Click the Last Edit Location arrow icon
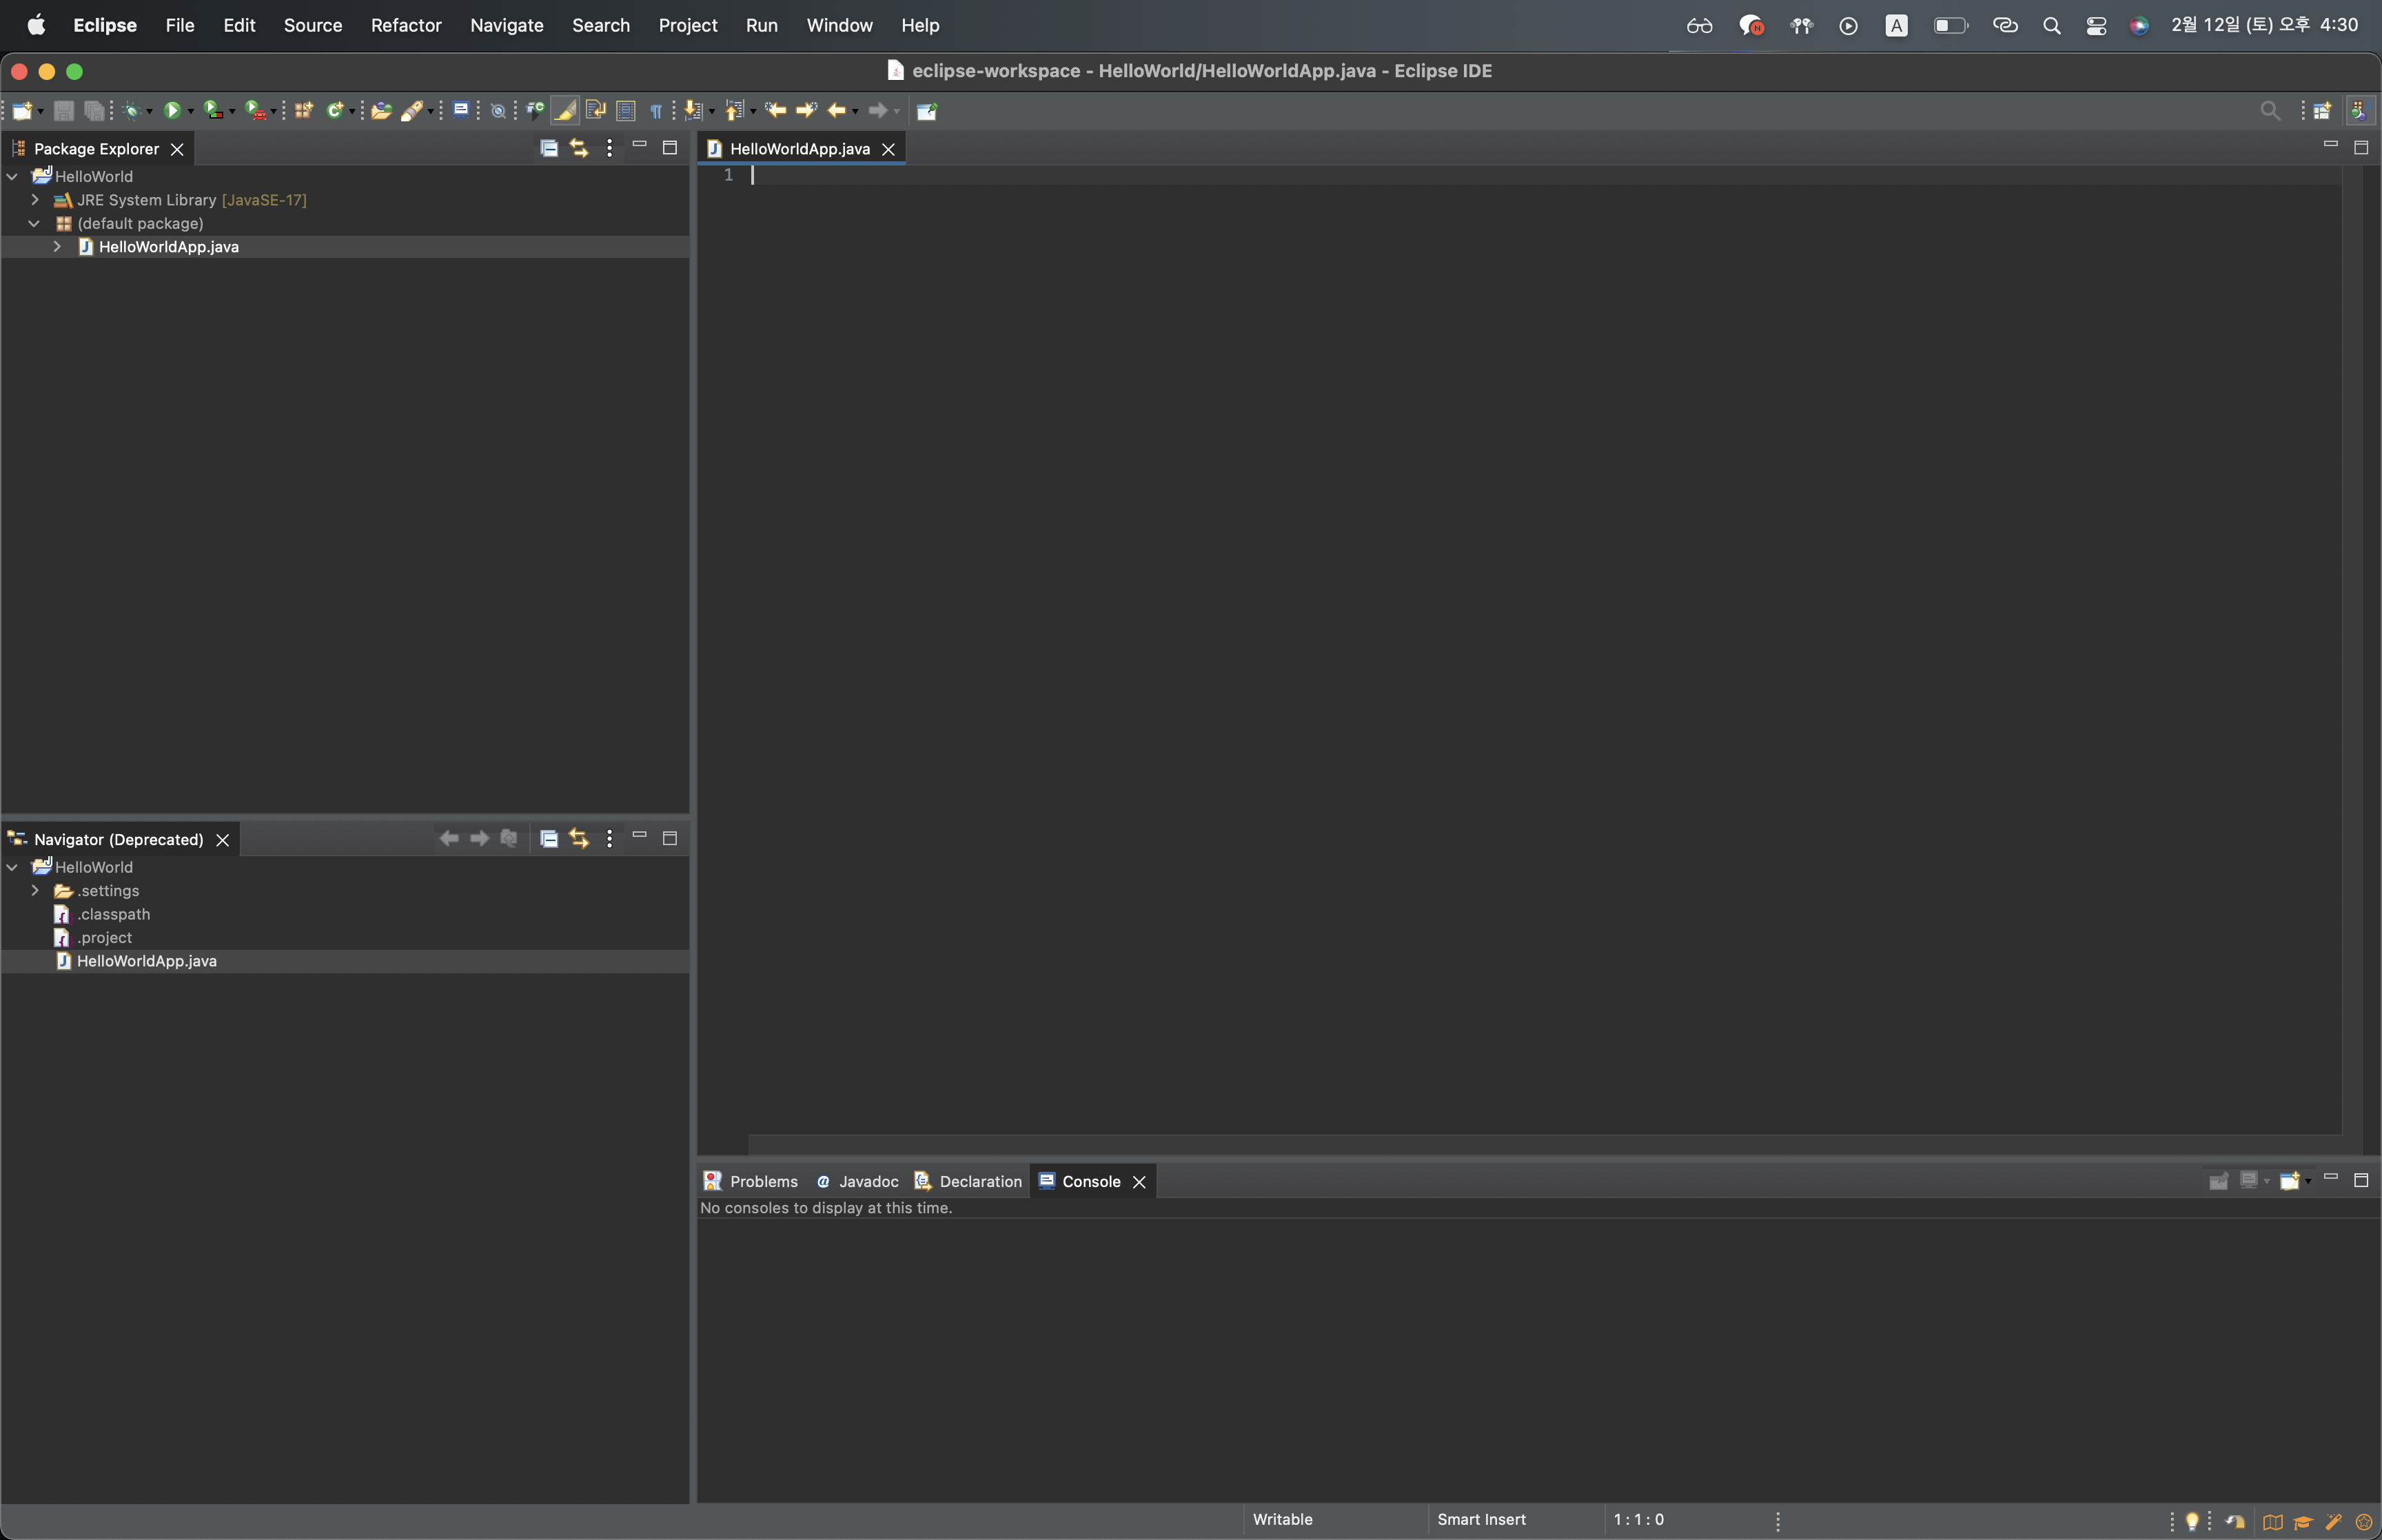Screen dimensions: 2382x1540 tap(775, 110)
